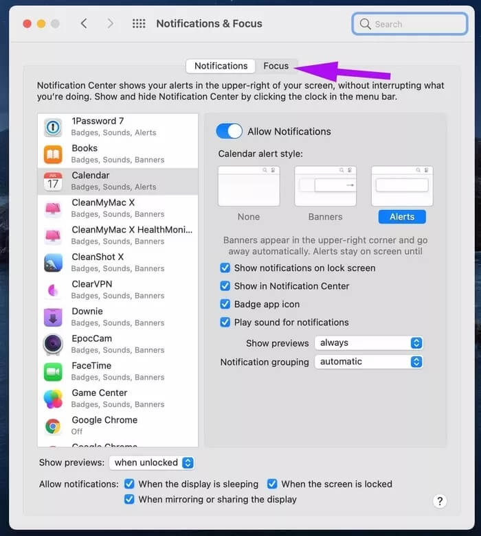Click the red window close button
Viewport: 481px width, 536px height.
click(27, 23)
